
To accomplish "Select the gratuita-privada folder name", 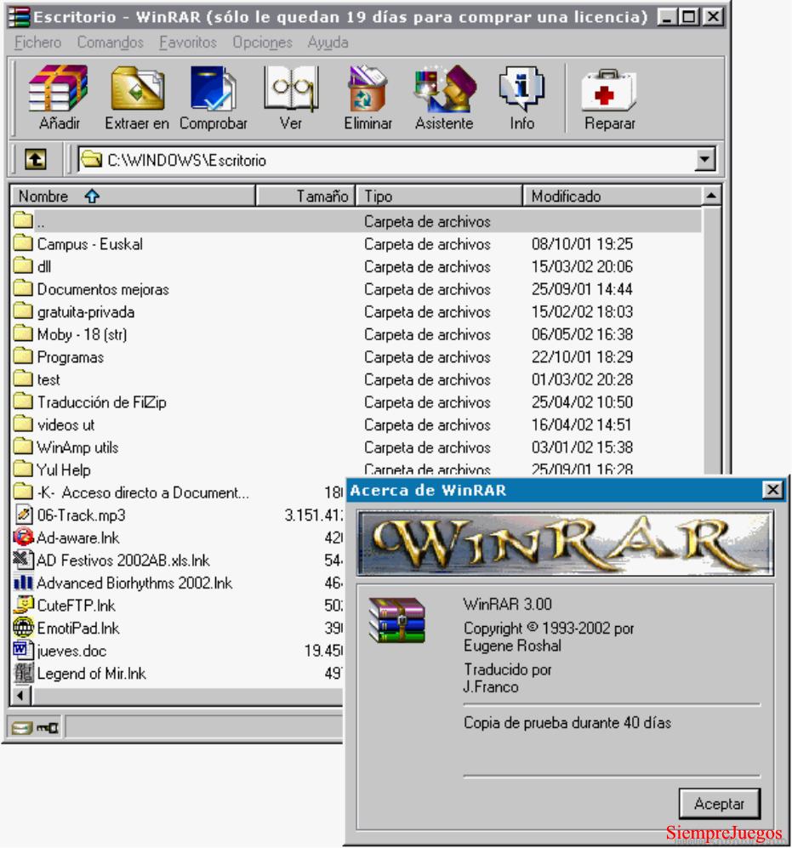I will [x=85, y=312].
